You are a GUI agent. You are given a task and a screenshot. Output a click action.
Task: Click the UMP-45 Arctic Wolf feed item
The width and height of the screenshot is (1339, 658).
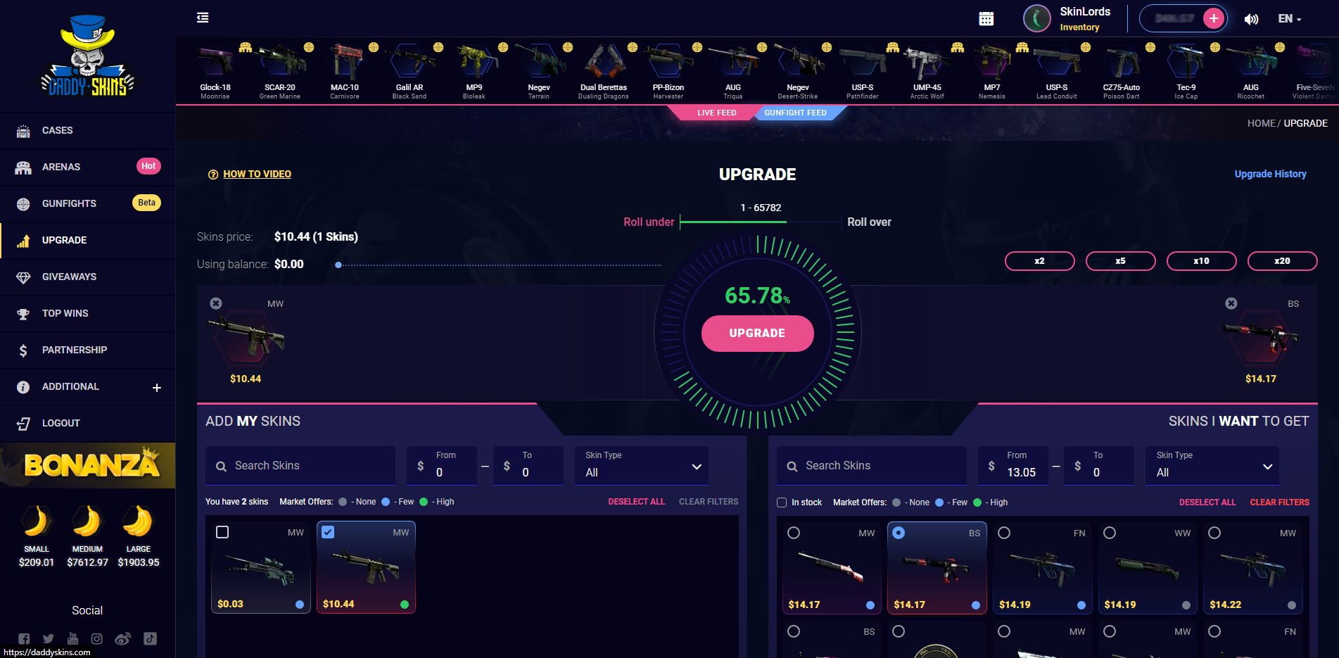927,71
